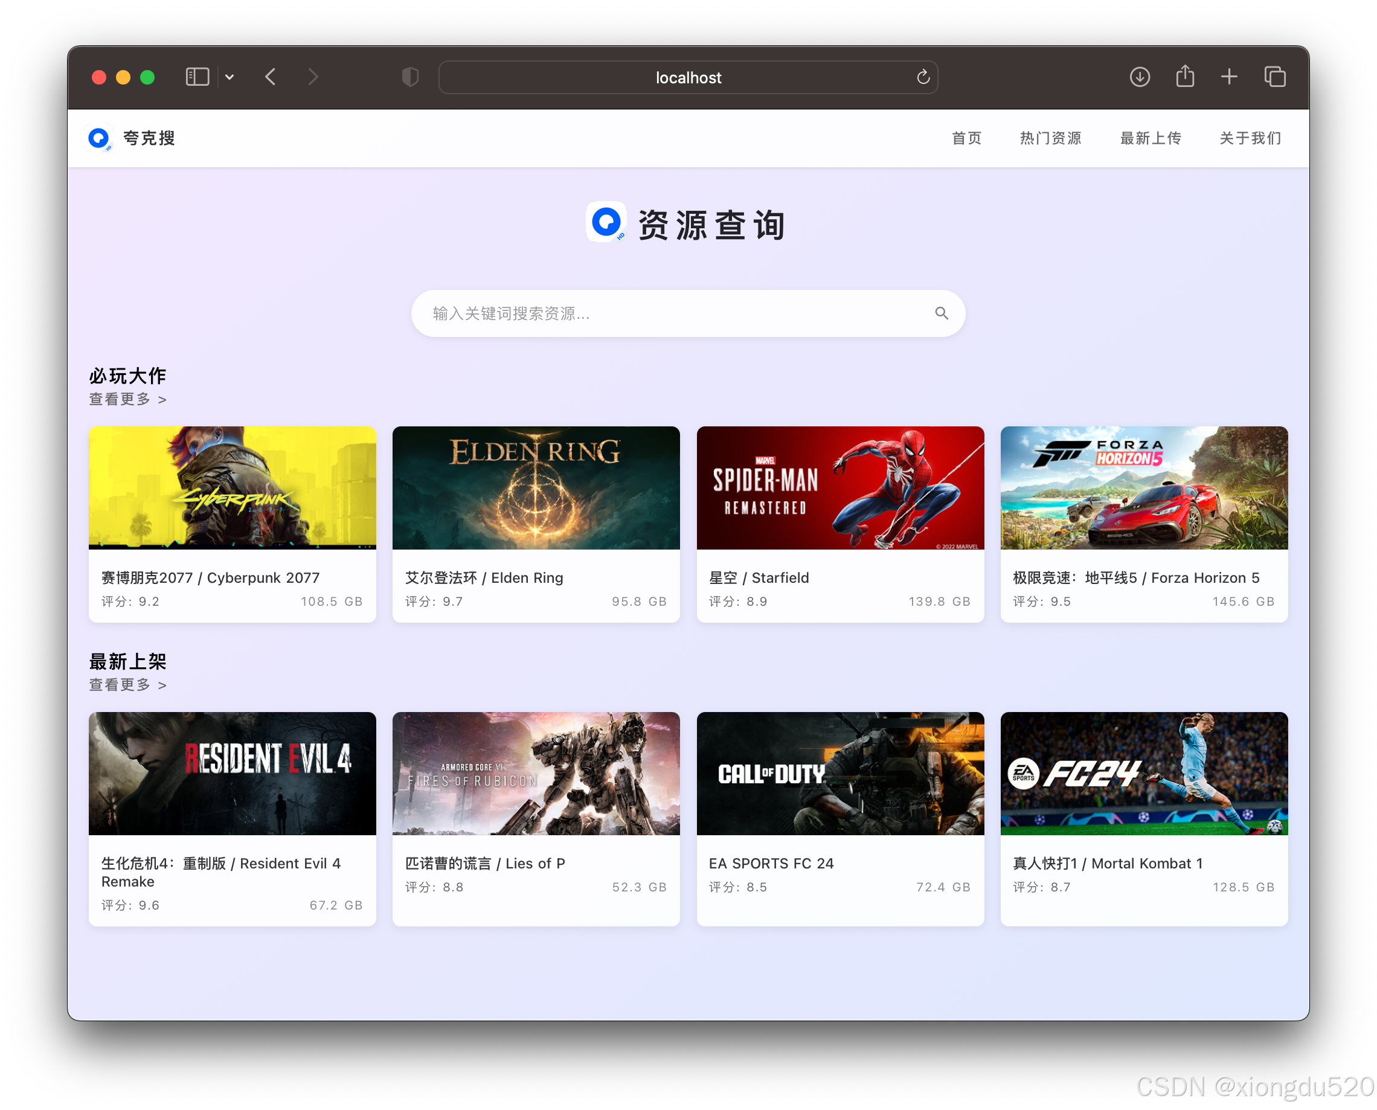Click the 夸克搜 logo icon in the header

coord(99,138)
